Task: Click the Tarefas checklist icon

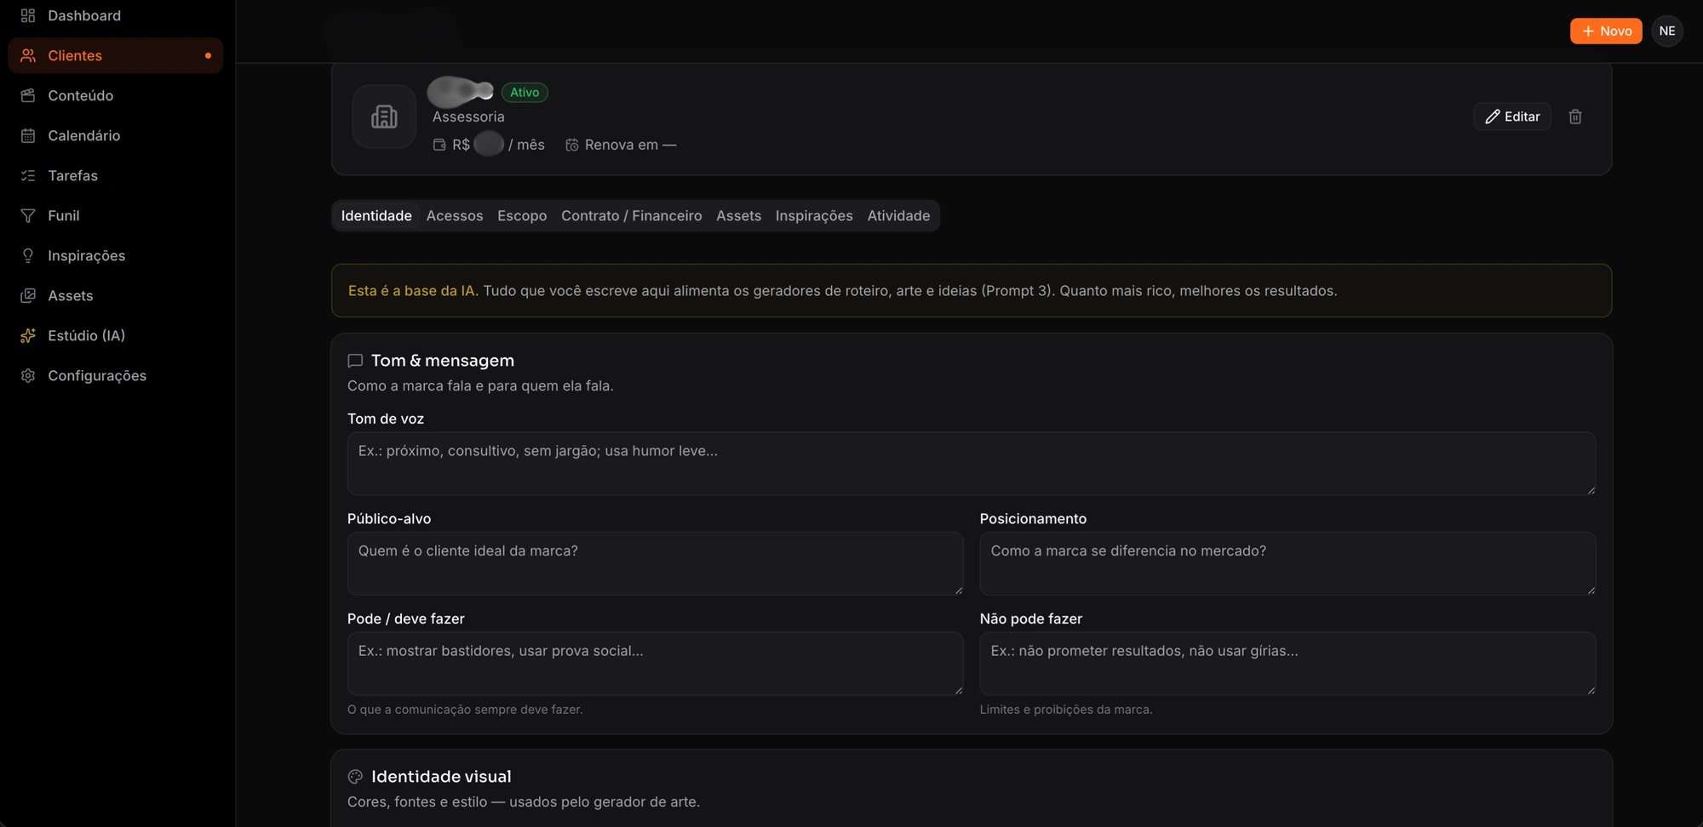Action: [x=28, y=175]
